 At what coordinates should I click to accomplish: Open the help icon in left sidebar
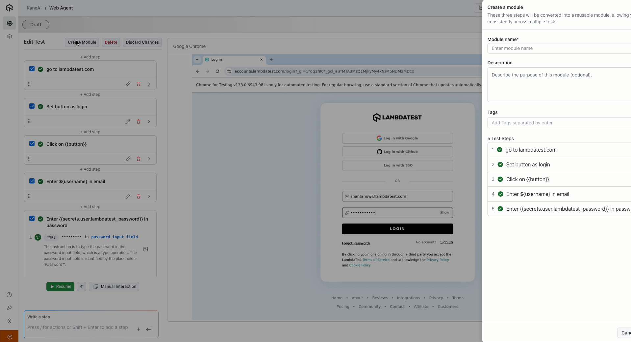9,295
